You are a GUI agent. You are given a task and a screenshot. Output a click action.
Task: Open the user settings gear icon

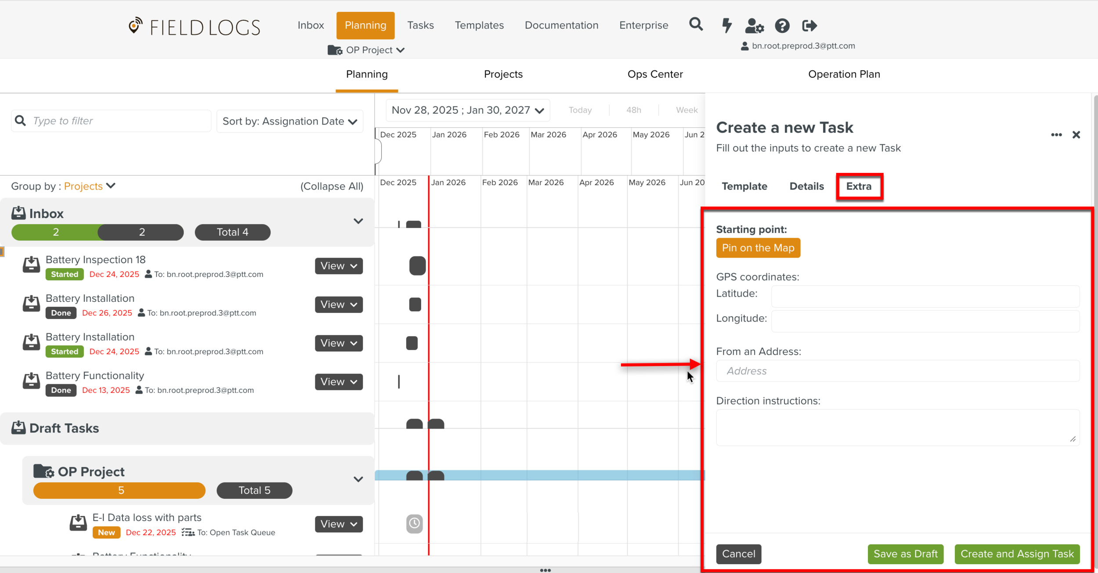[754, 26]
